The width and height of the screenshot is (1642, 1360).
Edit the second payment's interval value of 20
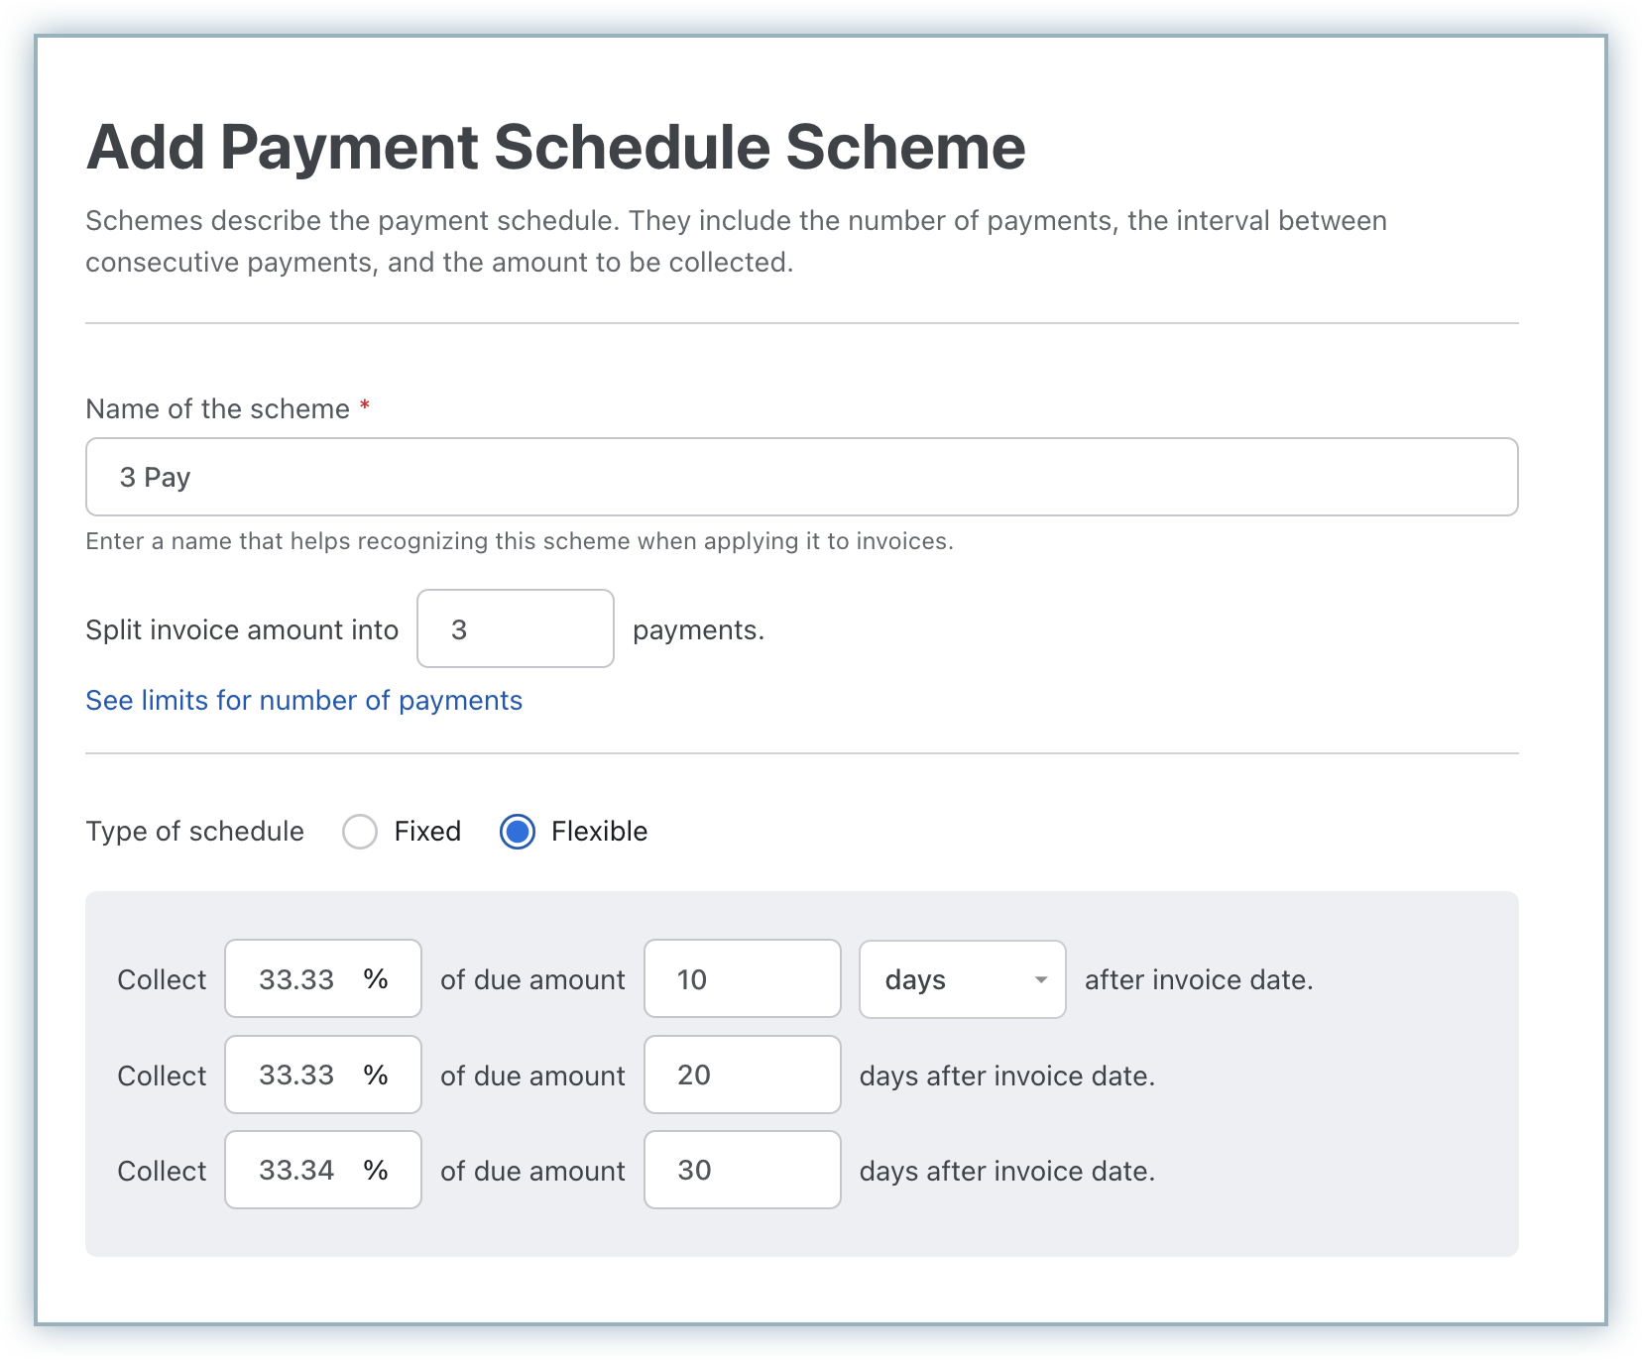pyautogui.click(x=742, y=1076)
